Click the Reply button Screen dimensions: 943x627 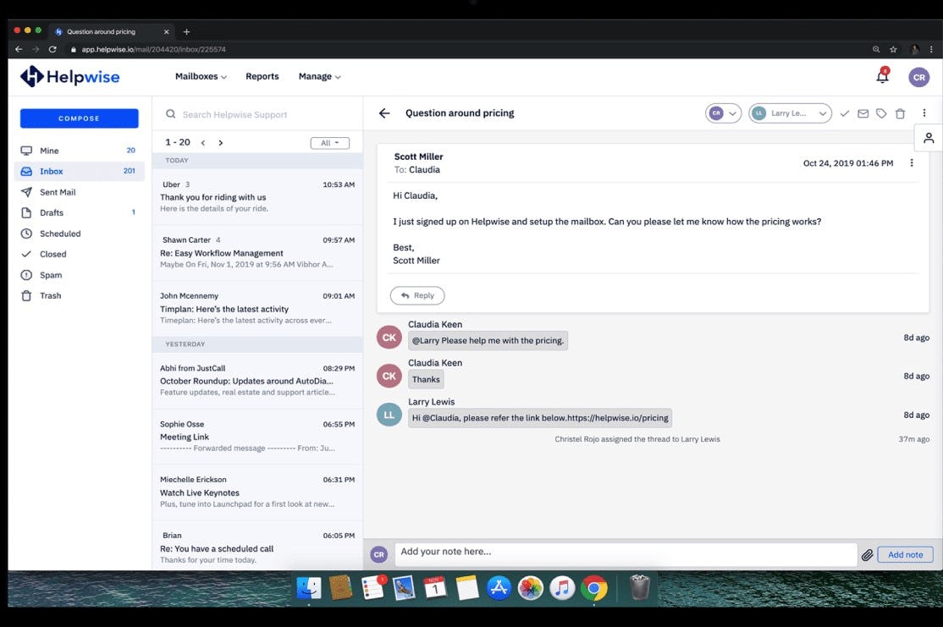pos(417,296)
